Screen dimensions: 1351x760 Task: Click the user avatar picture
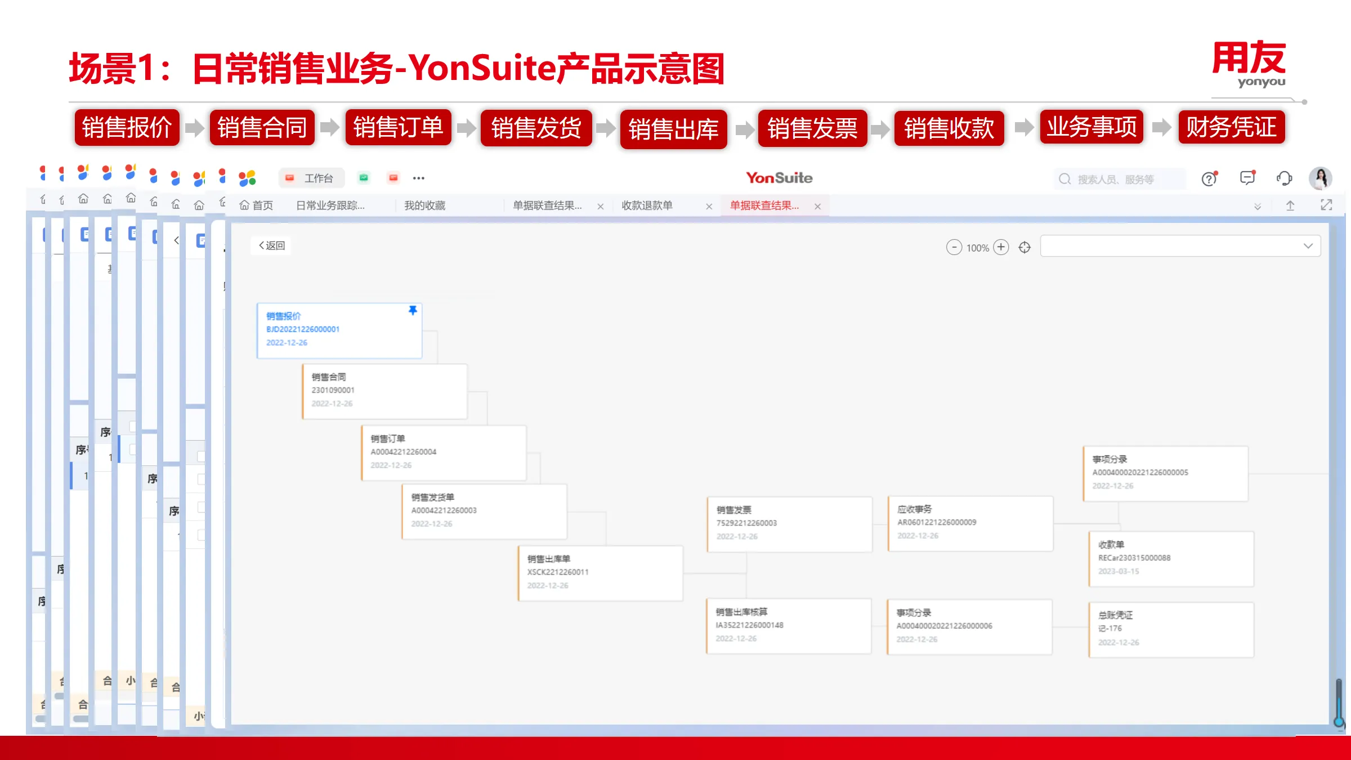click(1320, 178)
